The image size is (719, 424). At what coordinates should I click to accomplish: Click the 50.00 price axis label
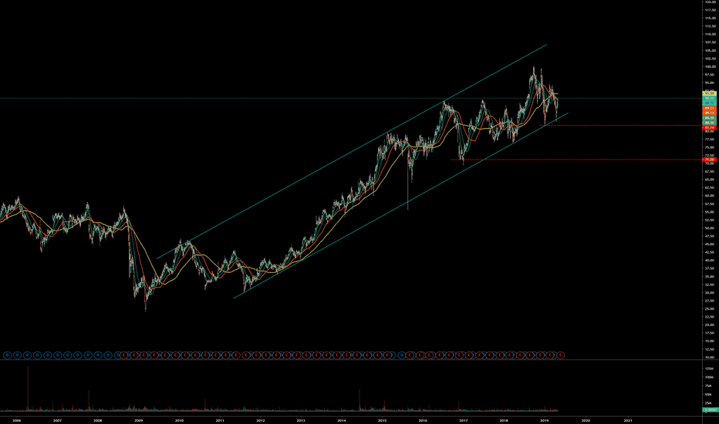click(711, 228)
